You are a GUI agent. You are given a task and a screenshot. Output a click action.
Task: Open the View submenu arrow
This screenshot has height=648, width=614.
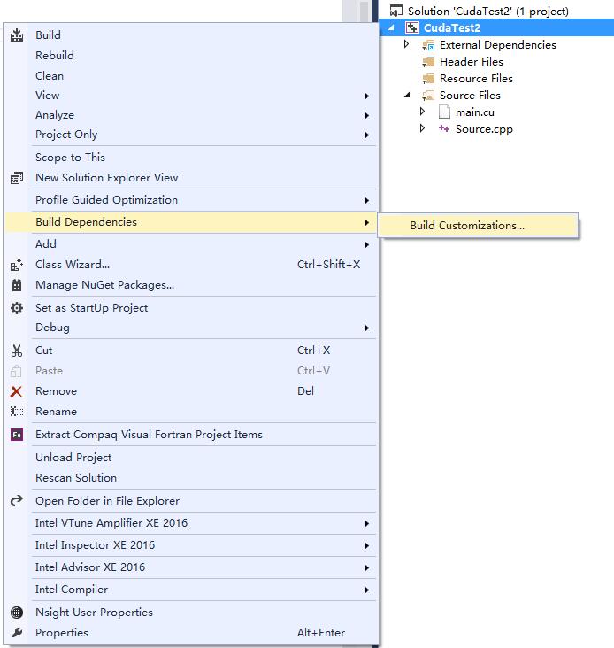pos(366,96)
